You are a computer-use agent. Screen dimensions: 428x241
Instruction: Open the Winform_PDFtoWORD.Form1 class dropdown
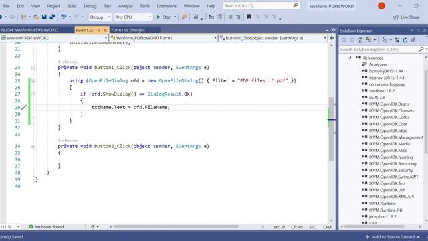(x=215, y=38)
